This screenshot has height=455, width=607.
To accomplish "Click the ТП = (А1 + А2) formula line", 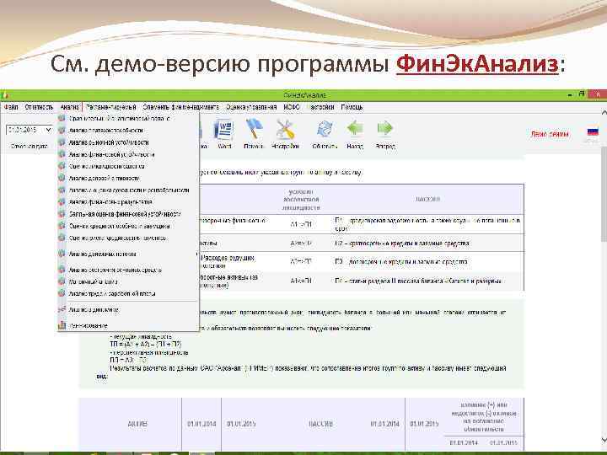I will (x=146, y=345).
